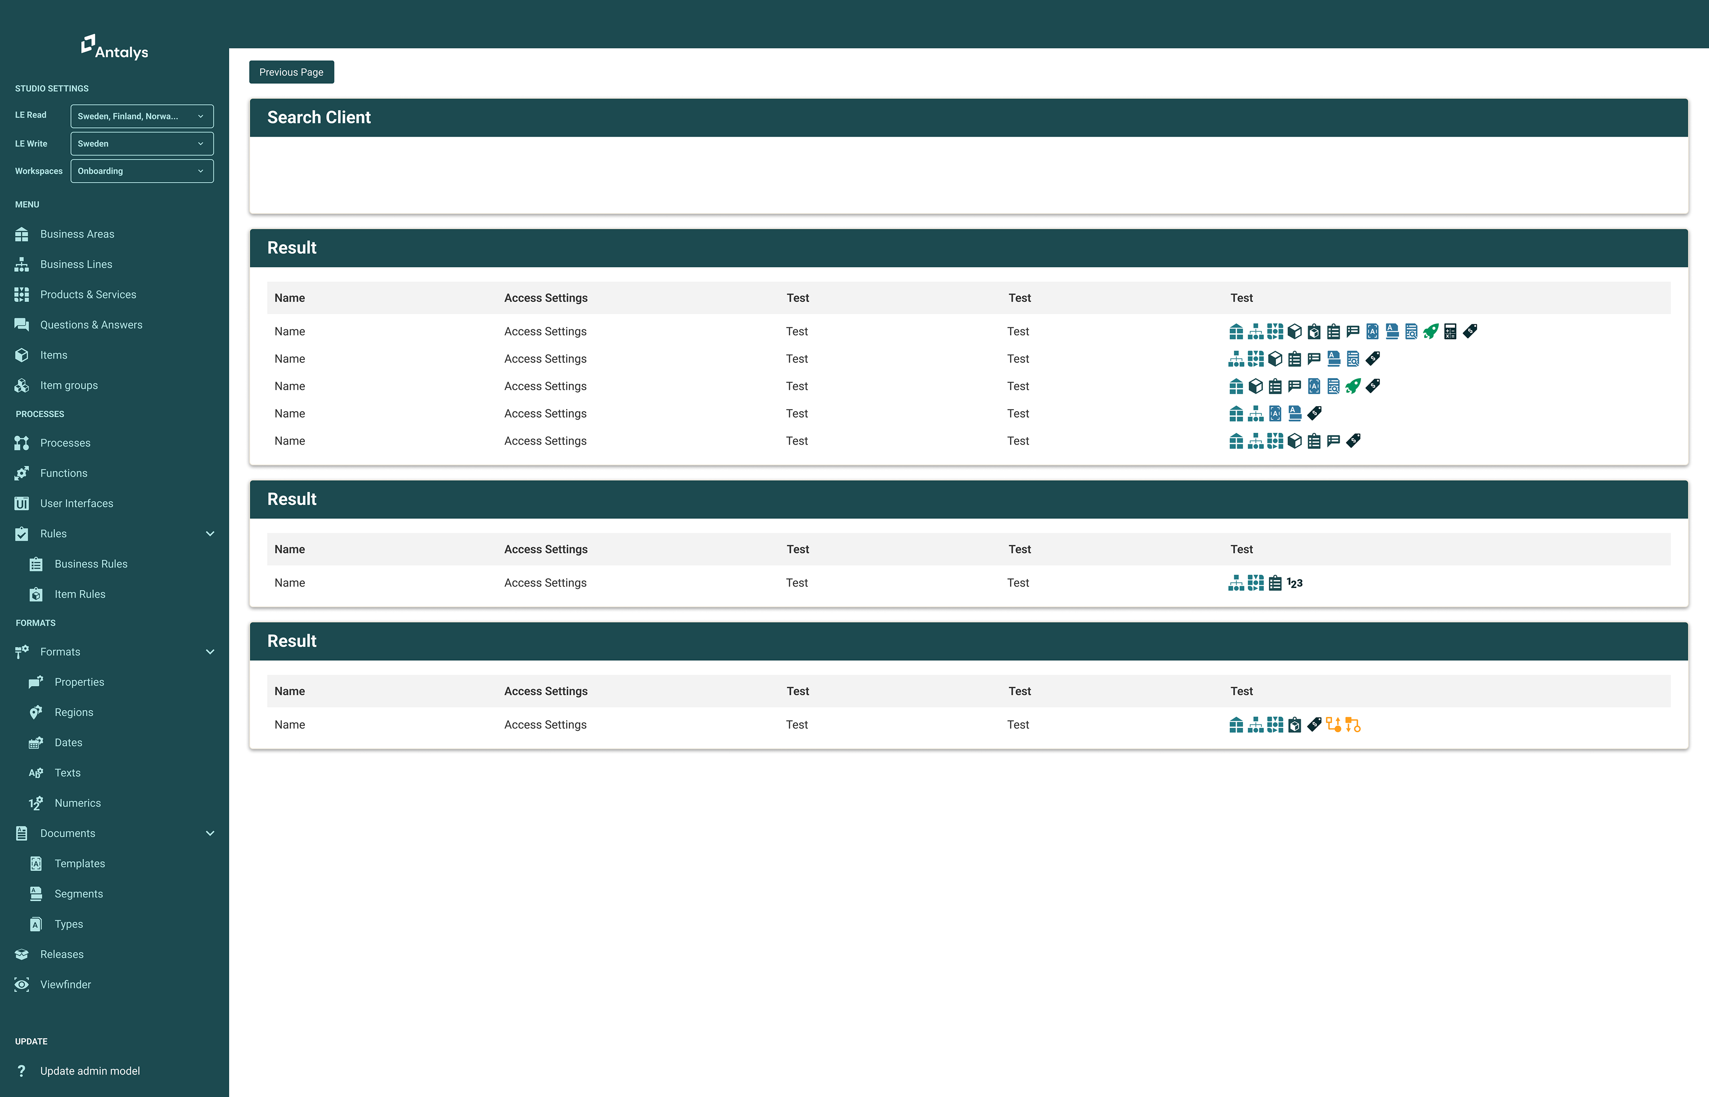Click the 123 numerics icon in second Result table
Screen dimensions: 1709x1097
(x=1295, y=583)
